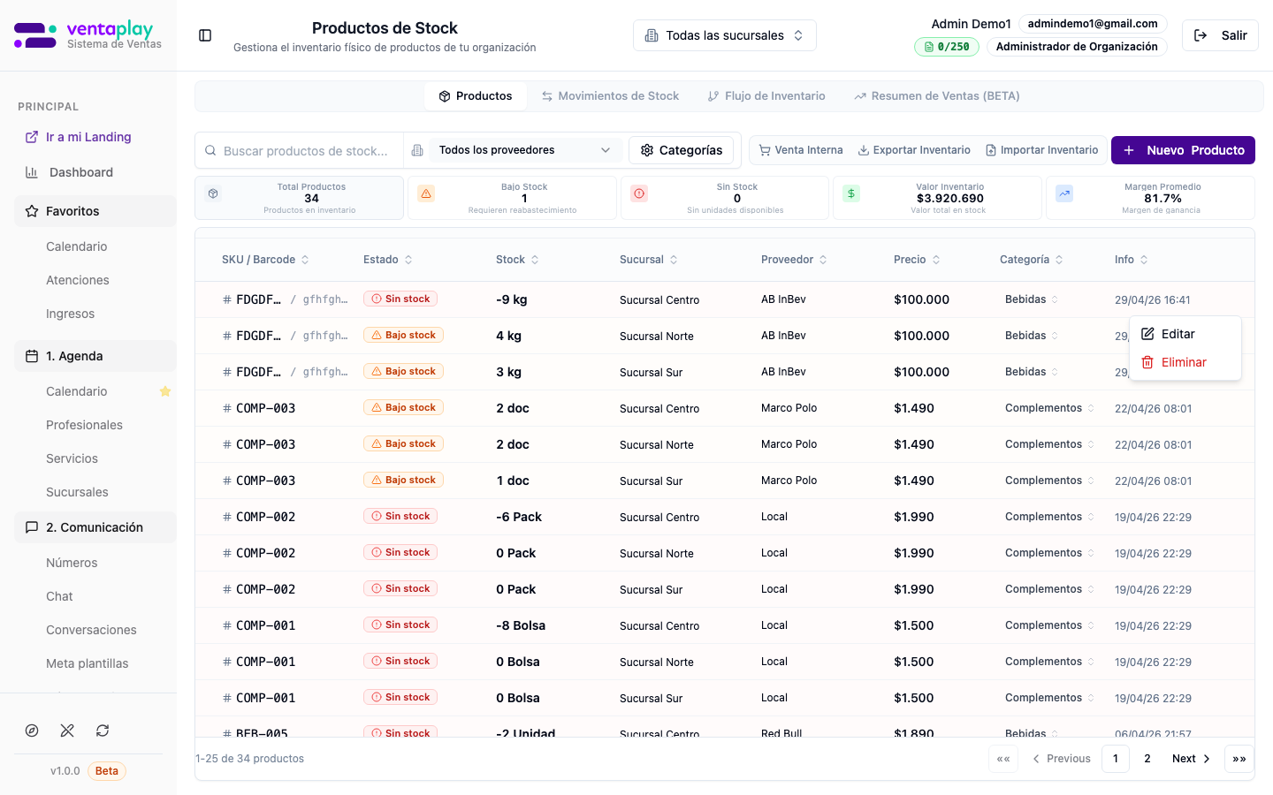Collapse the Favoritos sidebar section
The height and width of the screenshot is (795, 1273).
[95, 211]
